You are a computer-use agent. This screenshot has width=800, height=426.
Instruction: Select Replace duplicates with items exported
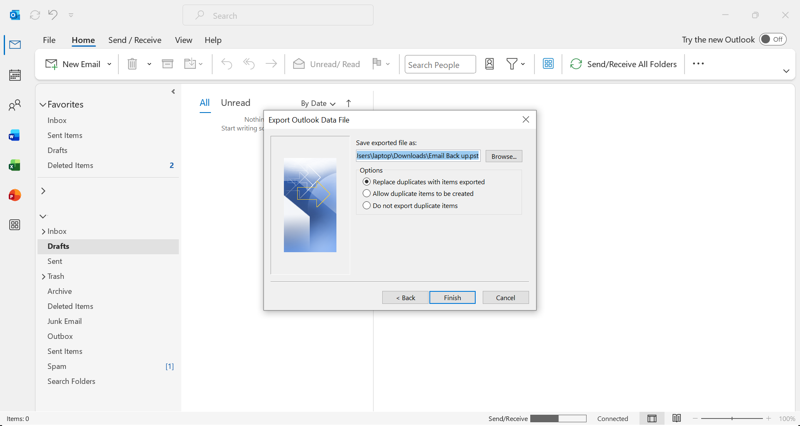[x=424, y=182]
